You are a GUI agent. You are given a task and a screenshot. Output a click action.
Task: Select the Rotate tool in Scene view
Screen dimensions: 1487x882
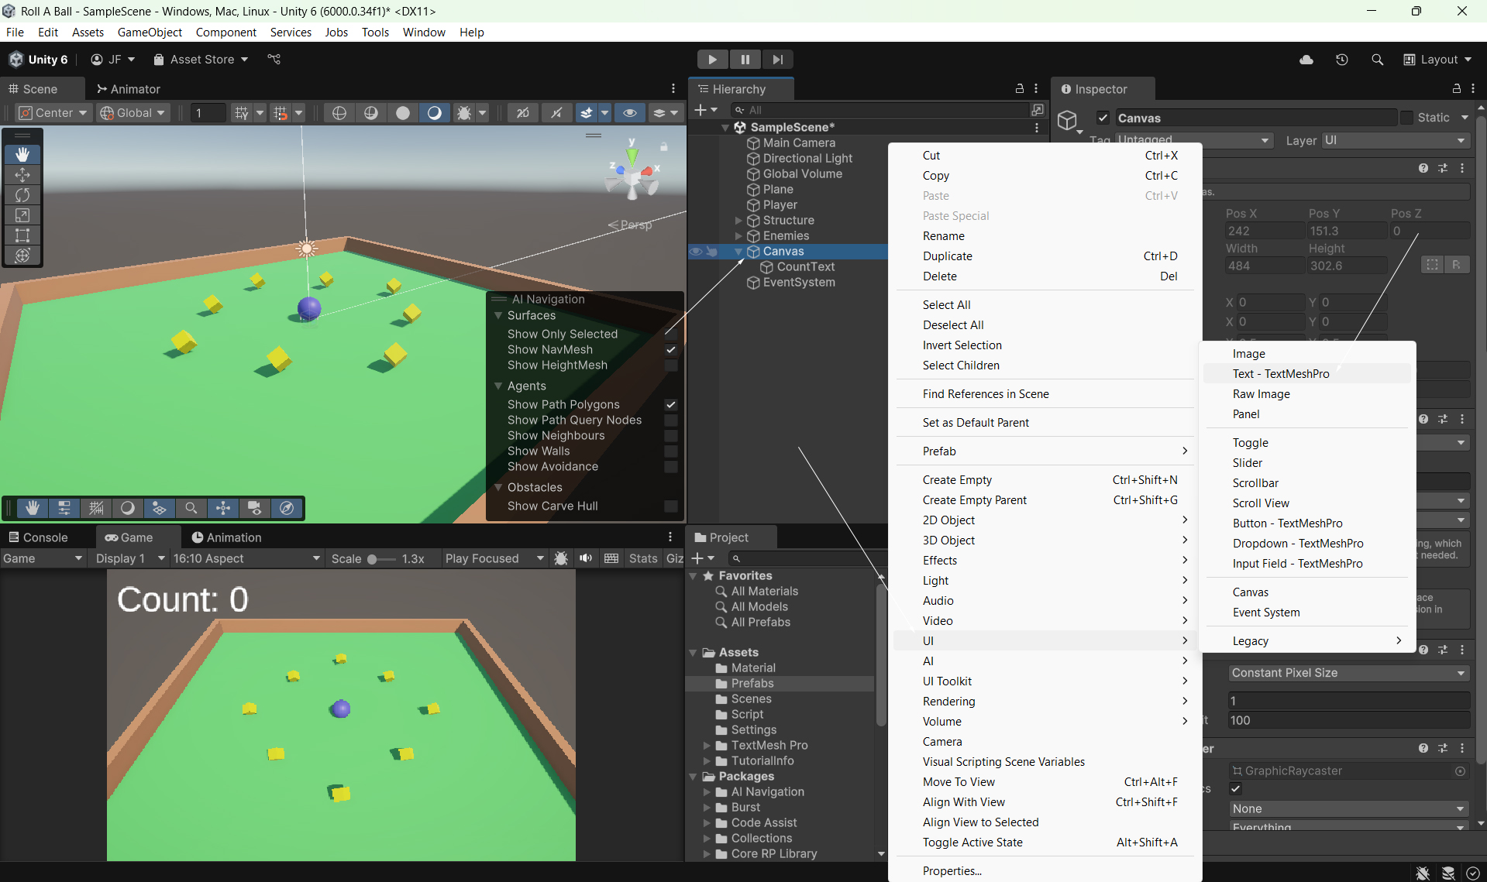tap(22, 195)
